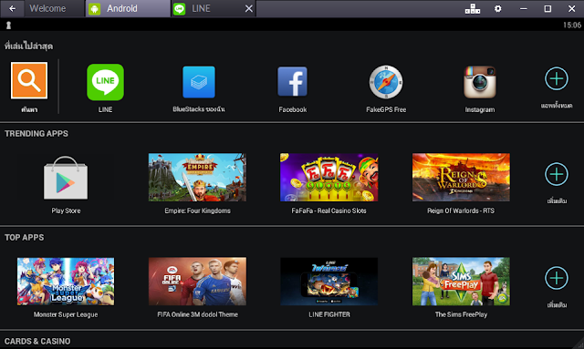Open The Sims FreePlay thumbnail
The height and width of the screenshot is (349, 584).
click(x=461, y=282)
